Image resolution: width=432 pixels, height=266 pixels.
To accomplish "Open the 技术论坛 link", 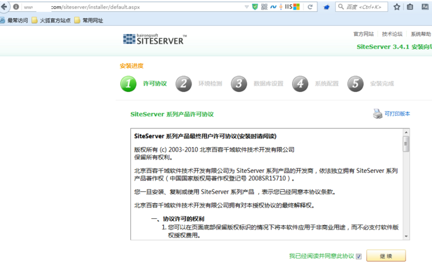I will (392, 34).
